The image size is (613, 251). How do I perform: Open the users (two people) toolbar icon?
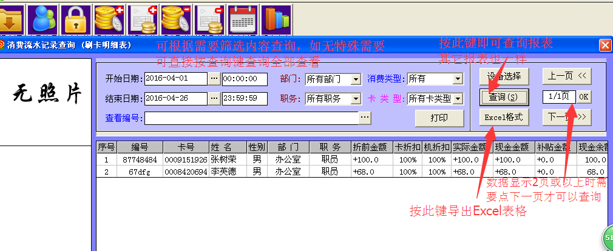[x=42, y=19]
